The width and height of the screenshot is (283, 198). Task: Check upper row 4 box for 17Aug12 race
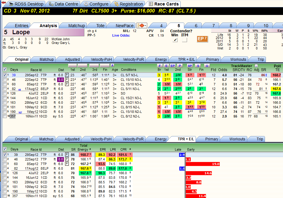pos(5,89)
